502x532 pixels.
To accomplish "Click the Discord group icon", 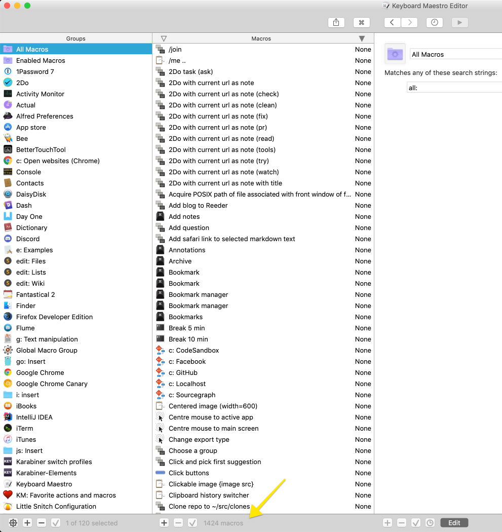I will (x=8, y=239).
